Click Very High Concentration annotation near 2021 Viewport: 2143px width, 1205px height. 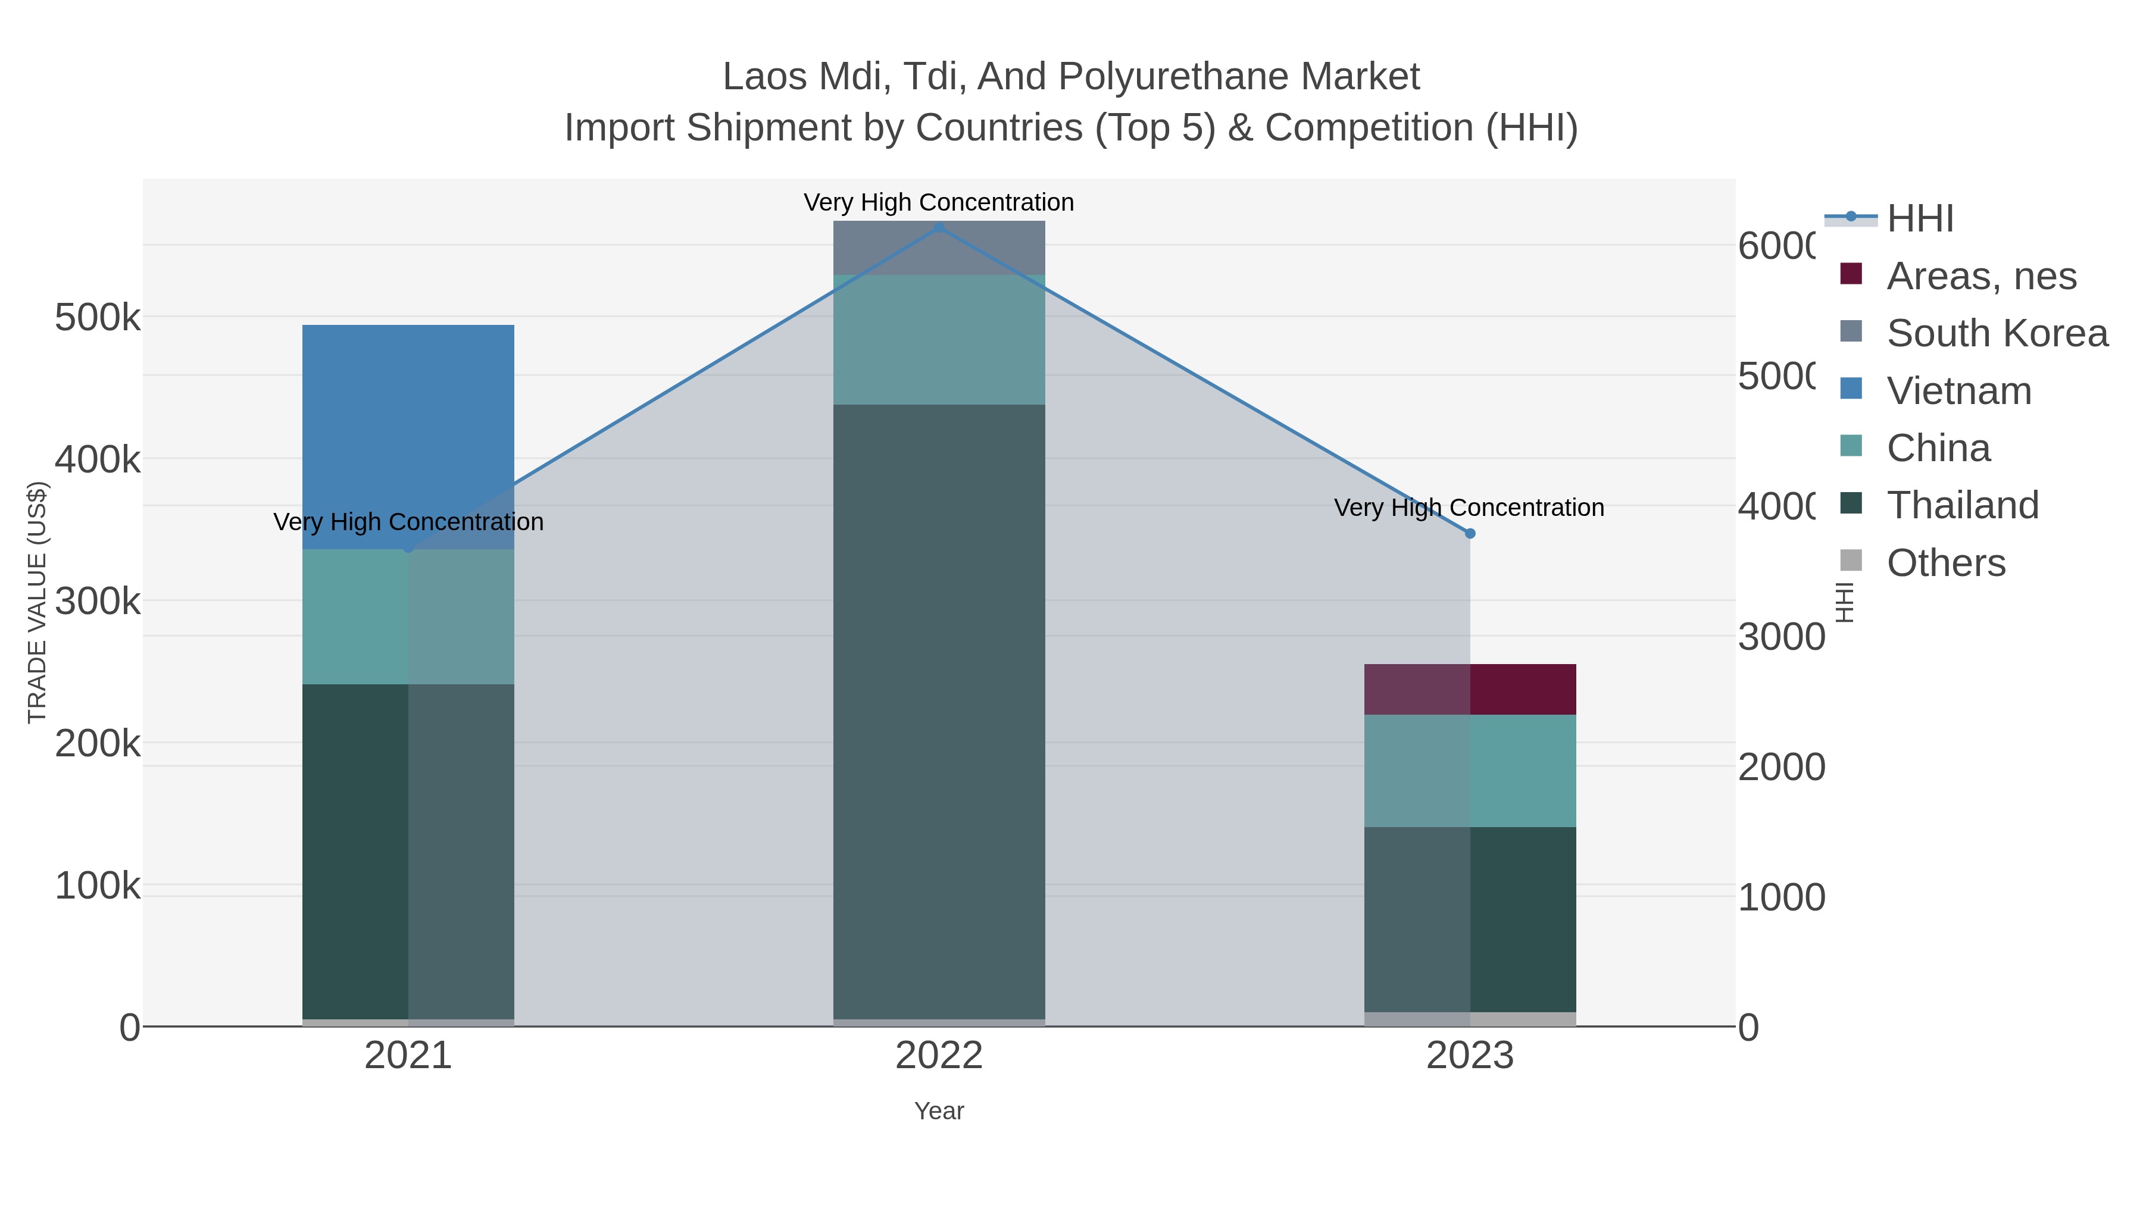coord(408,521)
